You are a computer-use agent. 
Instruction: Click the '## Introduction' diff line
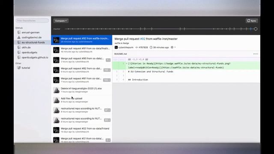138,80
